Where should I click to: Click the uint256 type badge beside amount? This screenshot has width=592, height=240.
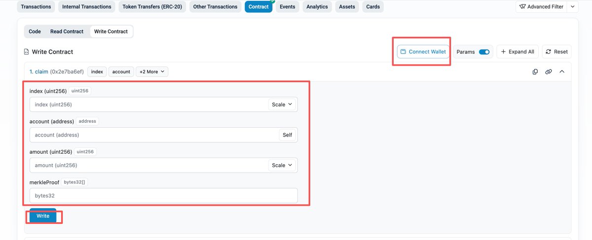pyautogui.click(x=85, y=152)
